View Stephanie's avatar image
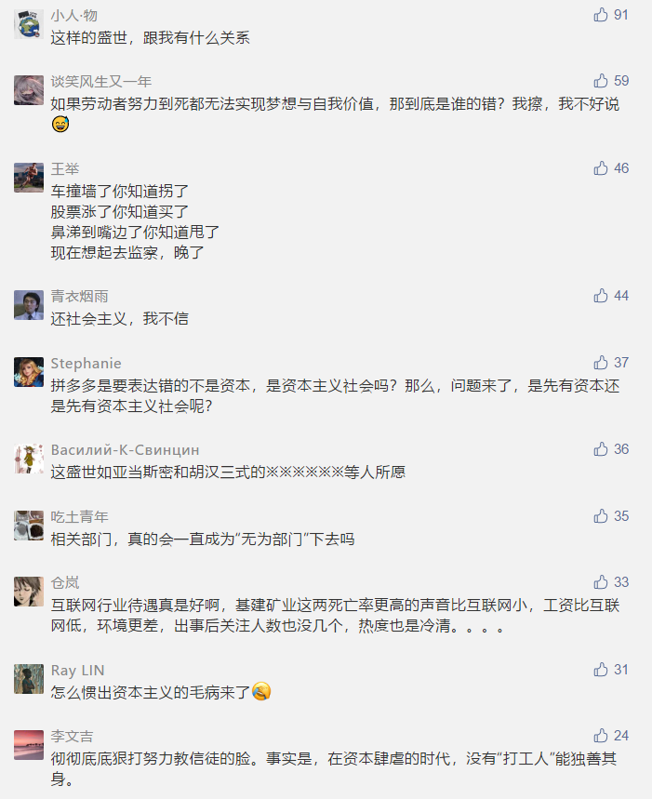The width and height of the screenshot is (652, 799). (29, 372)
